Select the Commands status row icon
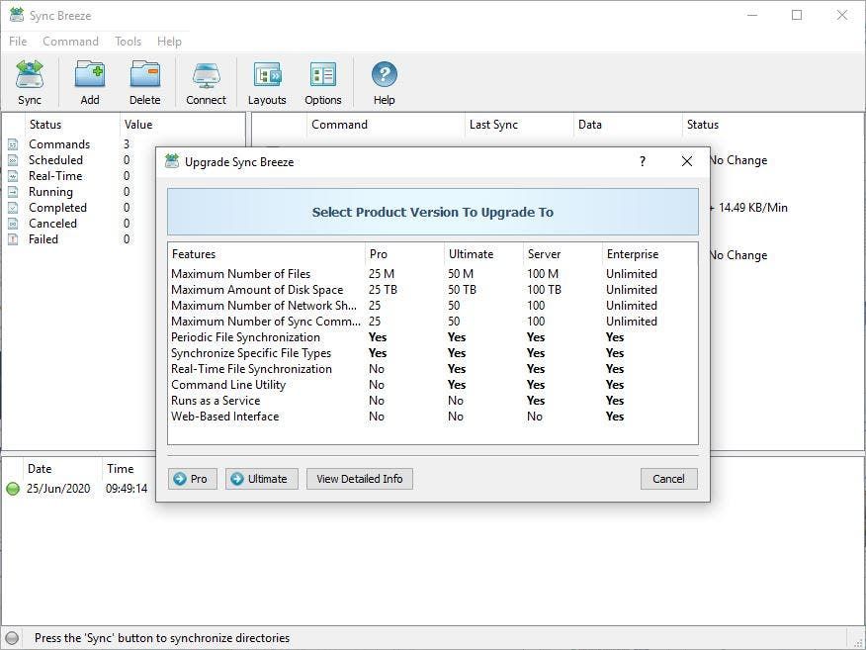The height and width of the screenshot is (650, 866). [x=13, y=144]
